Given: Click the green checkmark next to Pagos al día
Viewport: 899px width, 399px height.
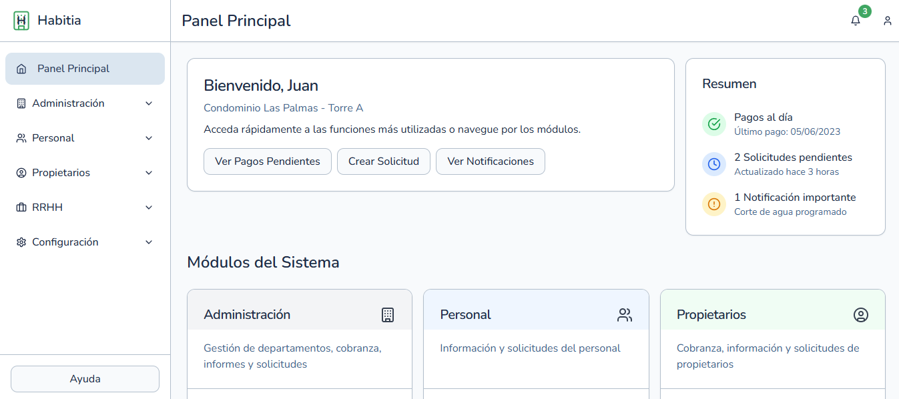Looking at the screenshot, I should [x=713, y=124].
